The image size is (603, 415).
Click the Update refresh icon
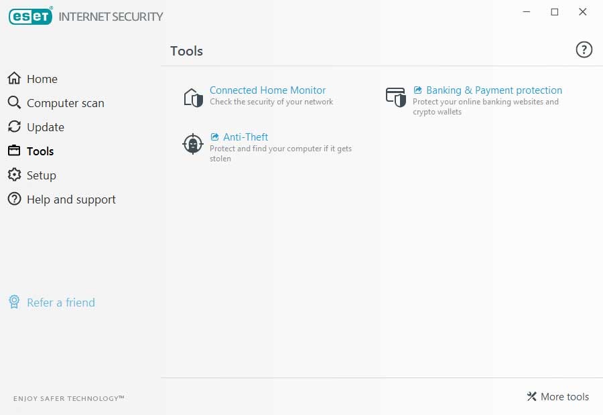pyautogui.click(x=14, y=127)
